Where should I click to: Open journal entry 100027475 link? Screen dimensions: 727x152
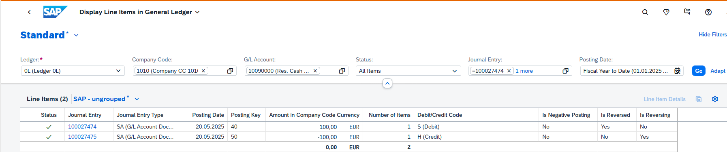click(x=82, y=137)
